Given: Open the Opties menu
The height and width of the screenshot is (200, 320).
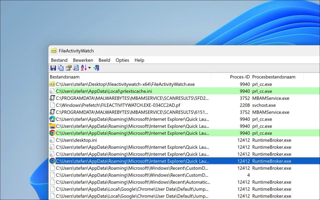Looking at the screenshot, I should (122, 60).
